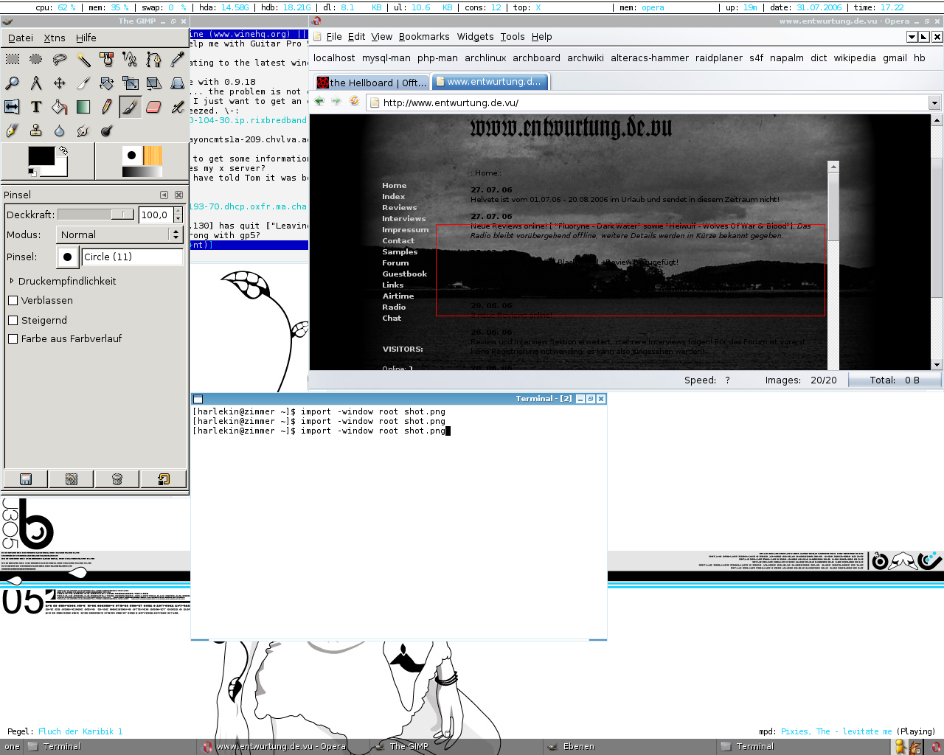Pick the Color Picker eyedropper tool
944x755 pixels.
click(177, 60)
